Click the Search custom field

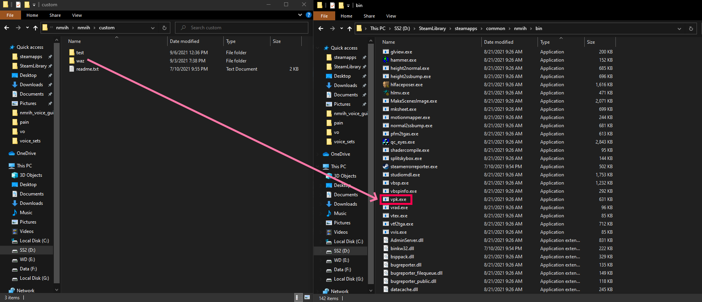click(x=242, y=28)
